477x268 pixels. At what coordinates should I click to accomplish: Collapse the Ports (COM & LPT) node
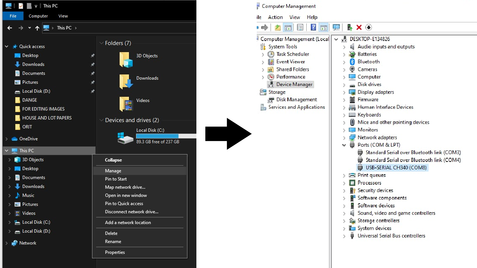(344, 145)
